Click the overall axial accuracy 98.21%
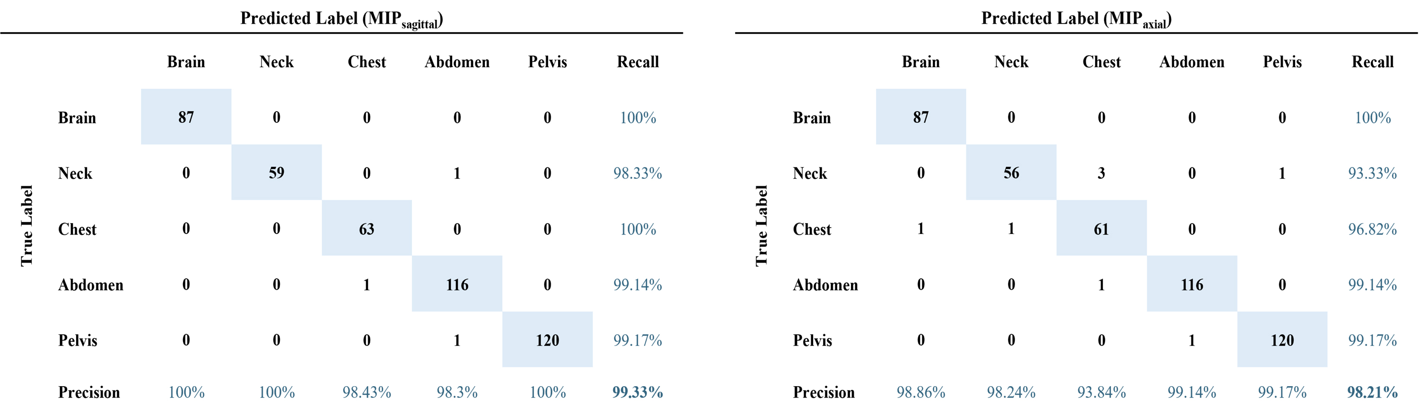Viewport: 1419px width, 415px height. point(1373,392)
